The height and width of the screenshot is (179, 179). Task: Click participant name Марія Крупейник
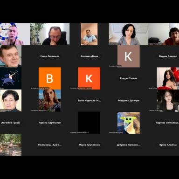pyautogui.click(x=89, y=145)
